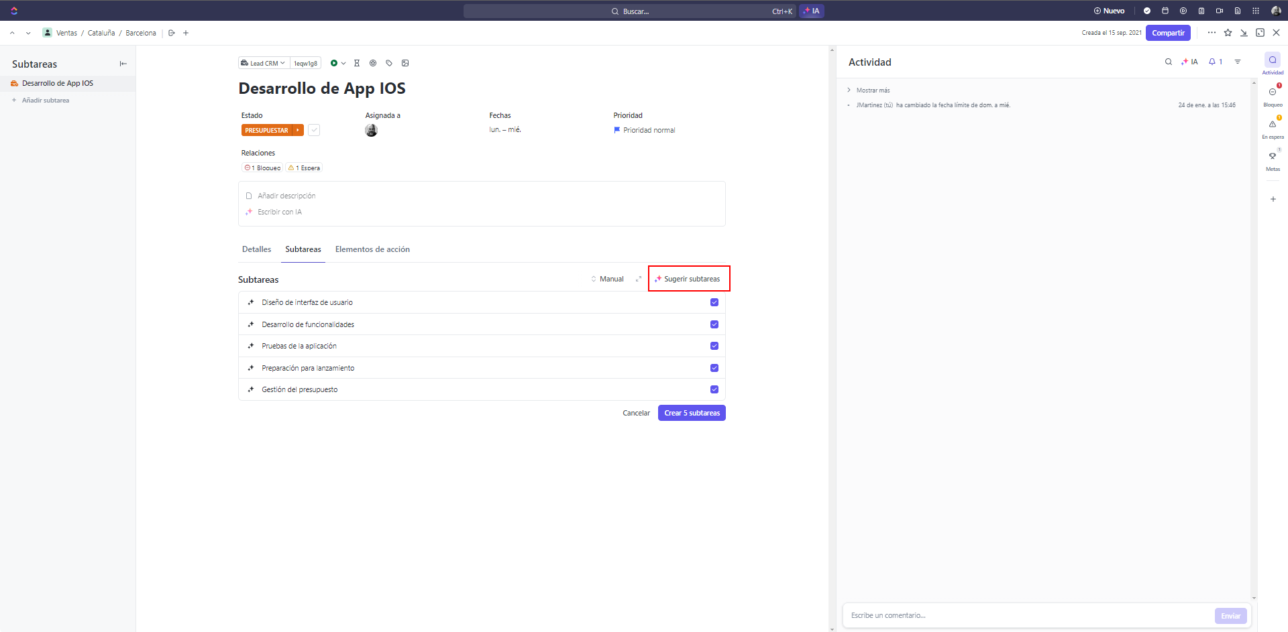Viewport: 1288px width, 632px height.
Task: Click the Crear 5 subtareas button
Action: pyautogui.click(x=692, y=413)
